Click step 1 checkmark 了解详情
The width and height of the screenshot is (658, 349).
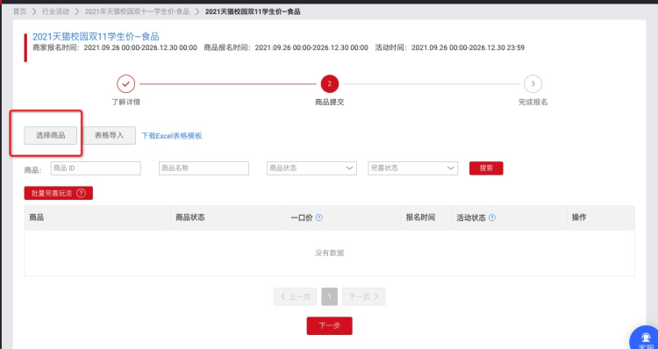[125, 84]
